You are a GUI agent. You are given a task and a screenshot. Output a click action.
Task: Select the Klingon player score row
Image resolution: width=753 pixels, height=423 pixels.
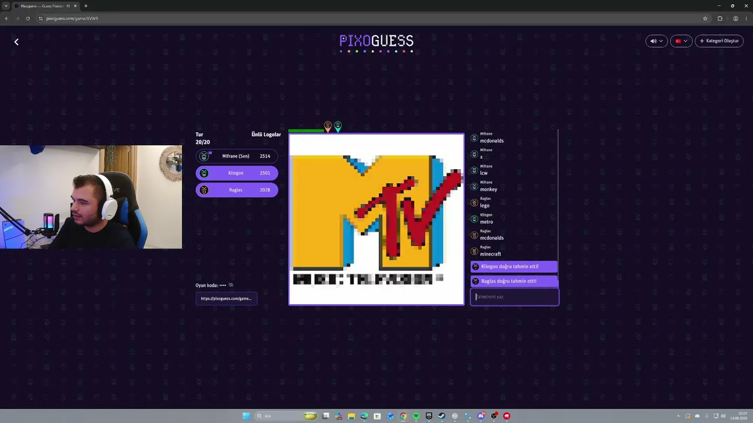[236, 173]
